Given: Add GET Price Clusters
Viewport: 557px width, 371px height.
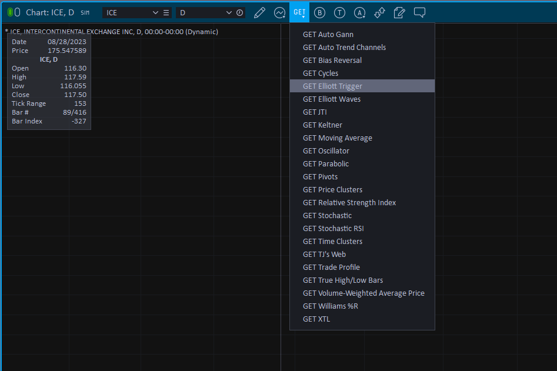Looking at the screenshot, I should click(x=362, y=189).
